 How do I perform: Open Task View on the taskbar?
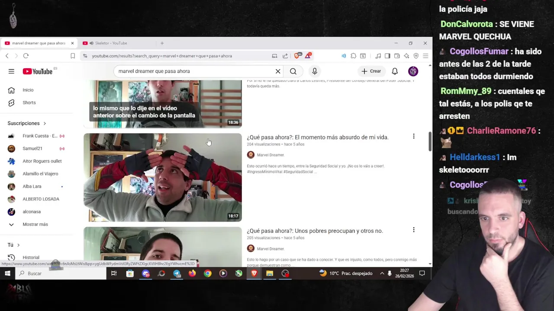(114, 273)
